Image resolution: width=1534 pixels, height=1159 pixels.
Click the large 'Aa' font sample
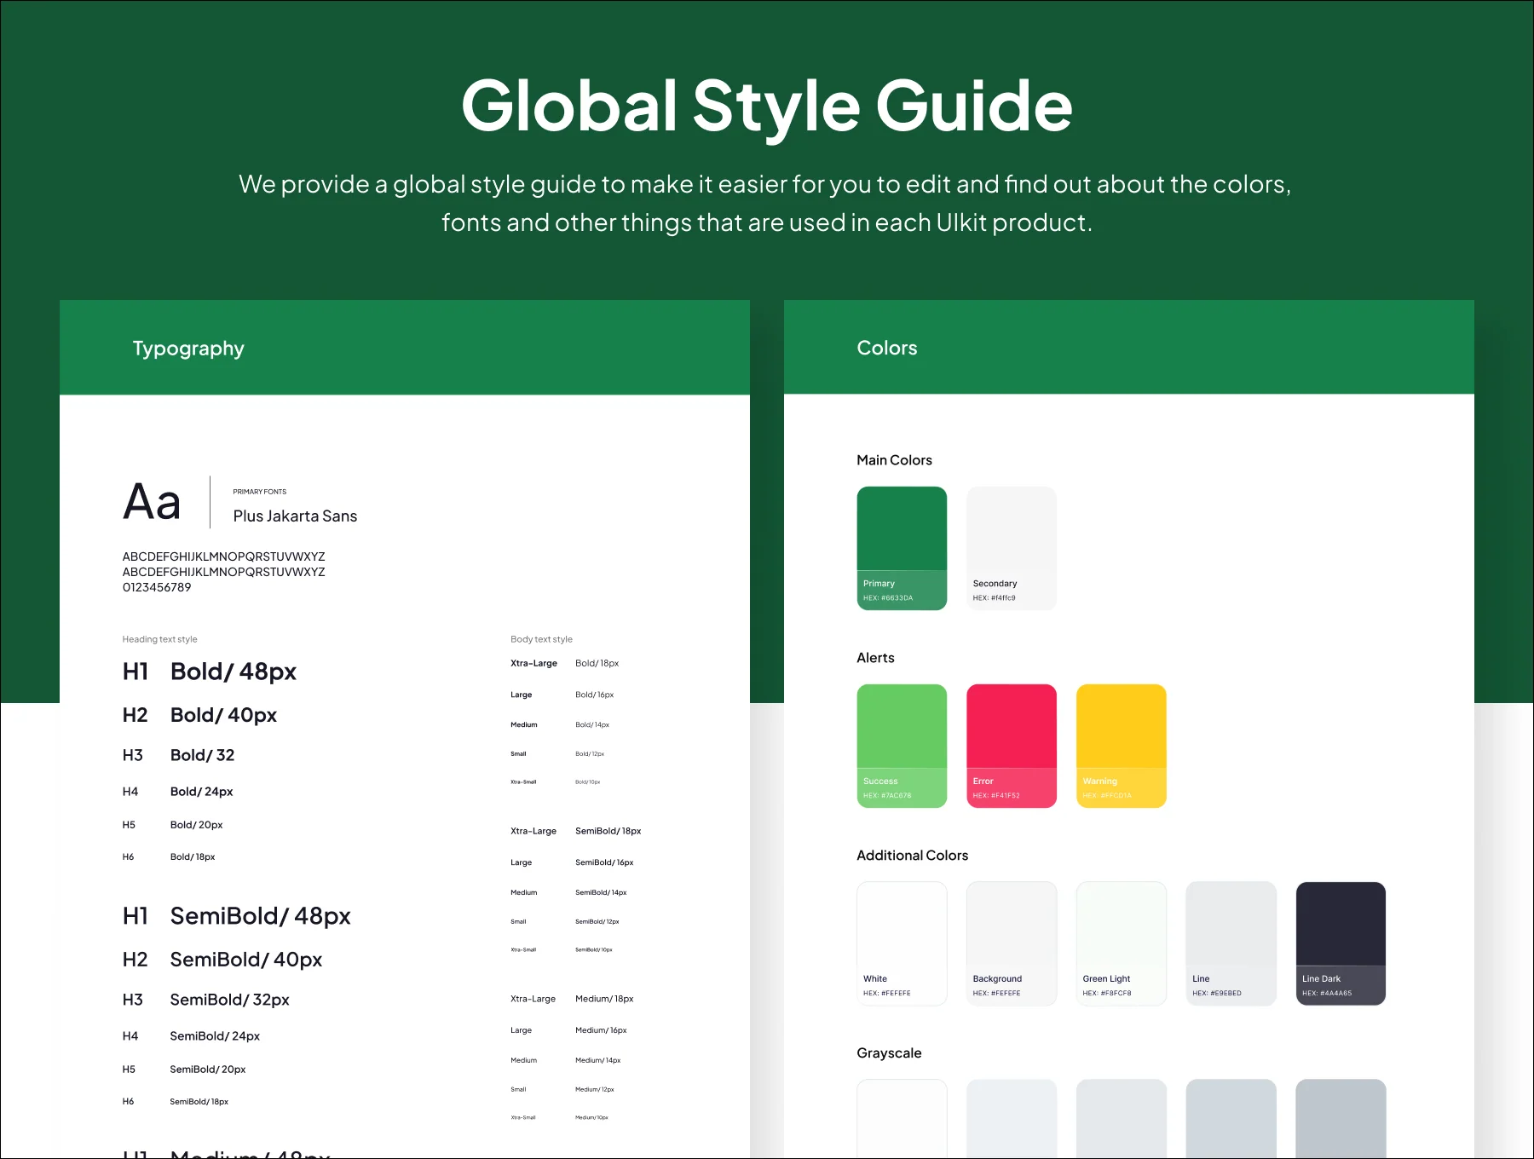tap(152, 501)
